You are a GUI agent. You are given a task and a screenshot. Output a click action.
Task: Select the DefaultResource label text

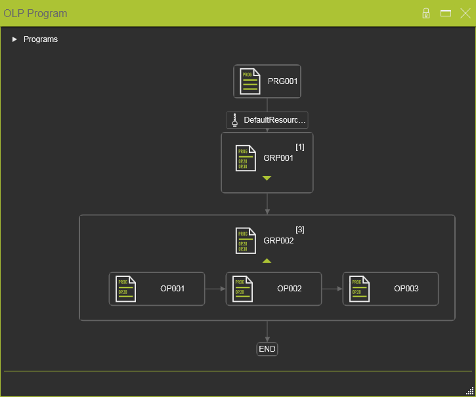(274, 120)
